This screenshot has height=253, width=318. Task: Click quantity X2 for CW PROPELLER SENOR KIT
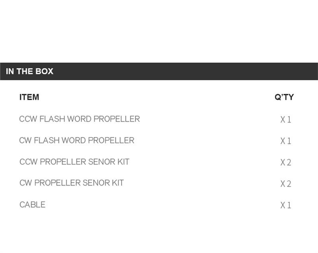[286, 184]
